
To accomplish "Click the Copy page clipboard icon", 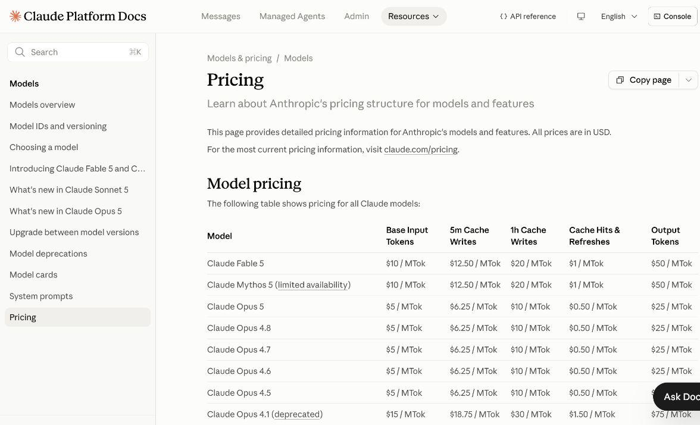I will coord(620,80).
